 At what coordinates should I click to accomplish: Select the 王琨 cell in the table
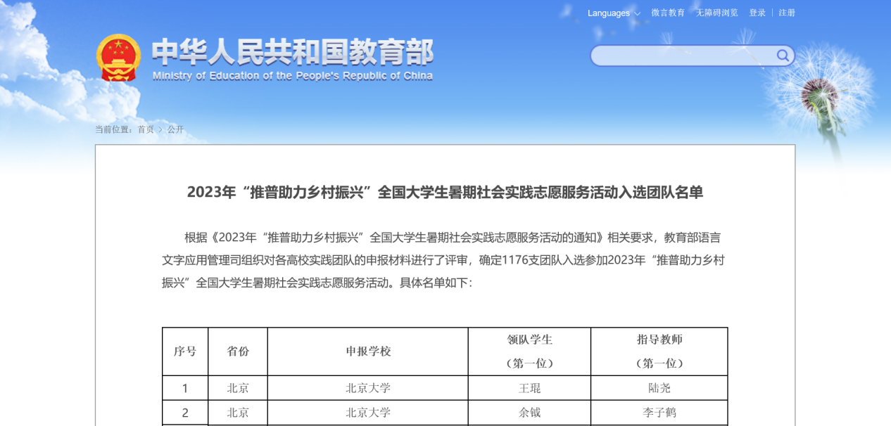pyautogui.click(x=529, y=388)
